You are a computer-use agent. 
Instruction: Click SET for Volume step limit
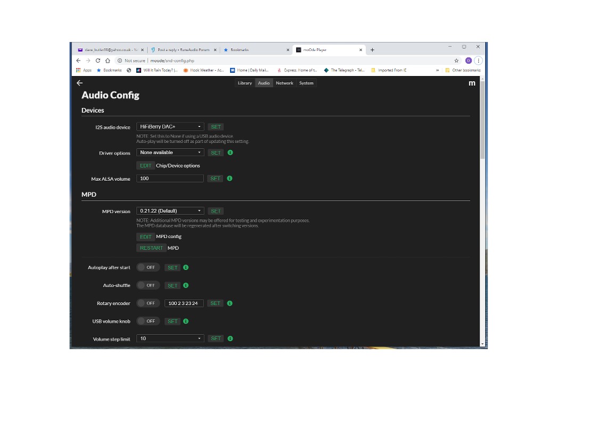(x=216, y=339)
